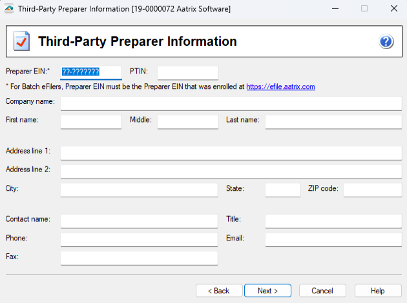The height and width of the screenshot is (303, 407).
Task: Open the efile.aatrix.com link
Action: pyautogui.click(x=280, y=86)
